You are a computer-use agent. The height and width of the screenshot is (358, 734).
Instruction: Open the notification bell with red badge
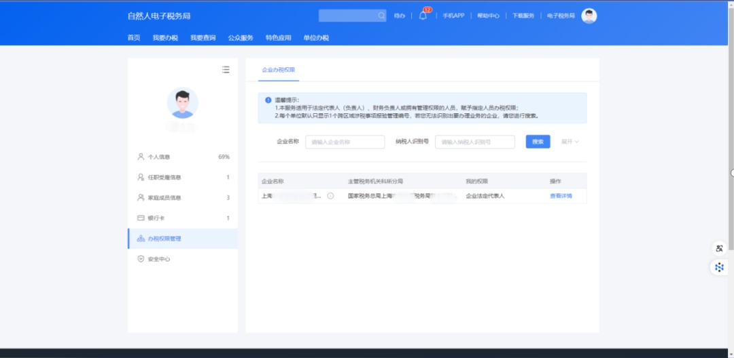[x=423, y=16]
